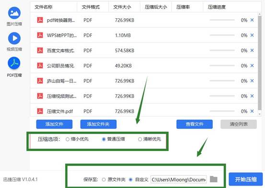The width and height of the screenshot is (265, 188).
Task: Click the 574.58KB file size value
Action: (x=125, y=50)
